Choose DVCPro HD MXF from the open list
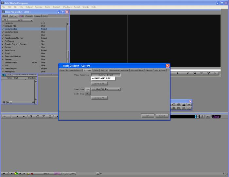This screenshot has width=229, height=177. pos(103,78)
